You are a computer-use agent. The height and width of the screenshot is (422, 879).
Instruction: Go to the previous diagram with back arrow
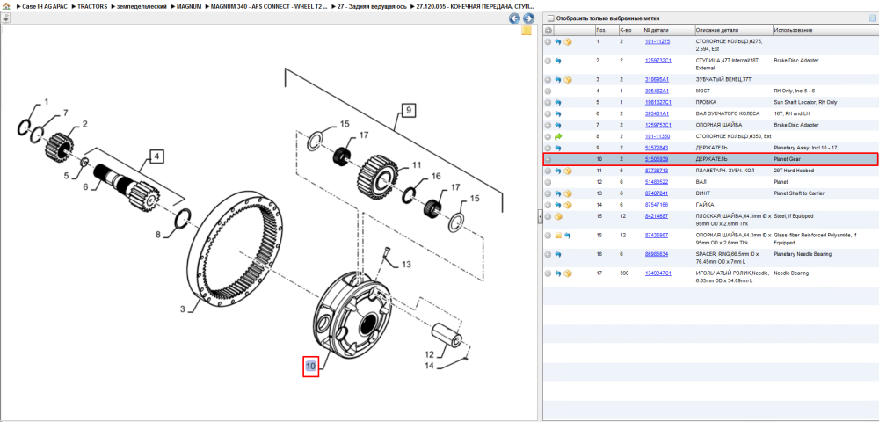tap(514, 18)
